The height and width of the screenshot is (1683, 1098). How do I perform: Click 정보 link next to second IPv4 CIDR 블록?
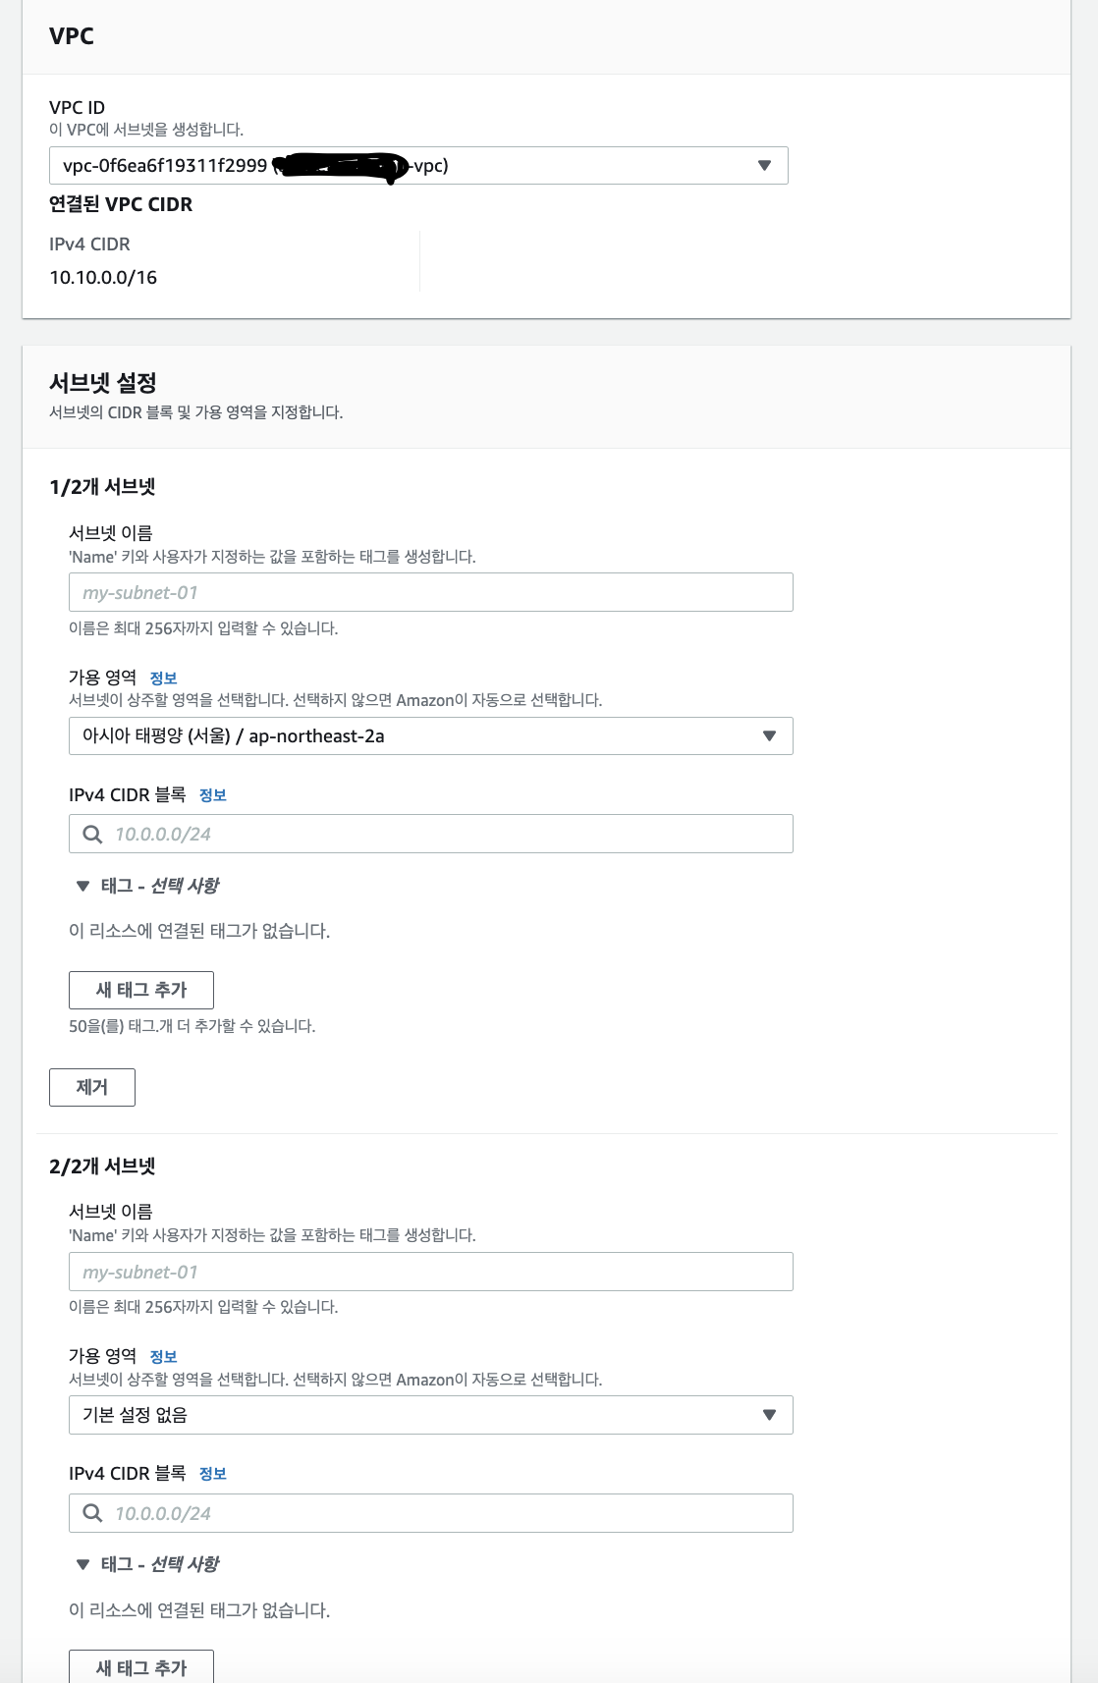[x=212, y=1474]
